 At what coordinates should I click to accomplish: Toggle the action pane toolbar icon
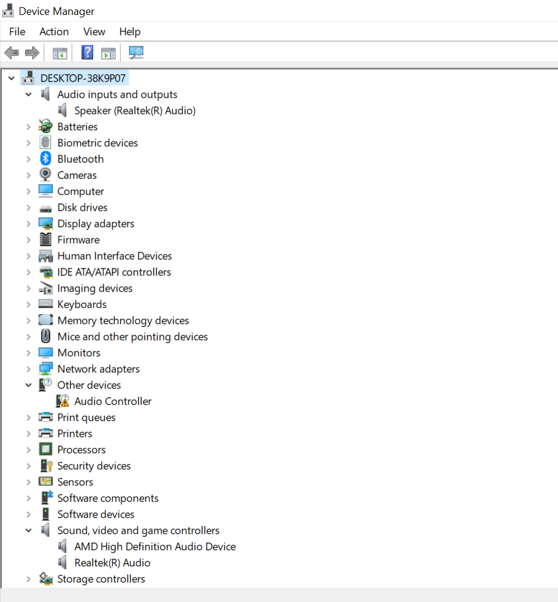click(x=108, y=53)
